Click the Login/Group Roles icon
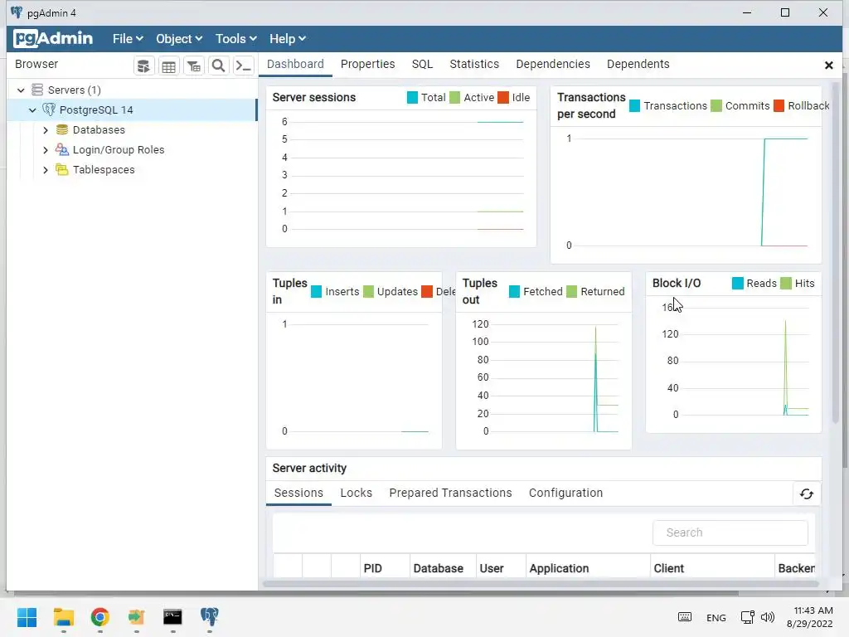The image size is (849, 637). tap(62, 149)
